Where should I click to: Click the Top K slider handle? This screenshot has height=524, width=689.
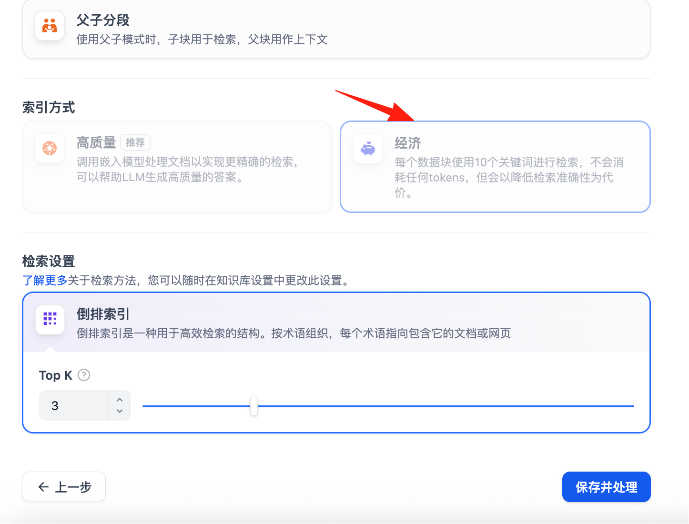tap(254, 406)
